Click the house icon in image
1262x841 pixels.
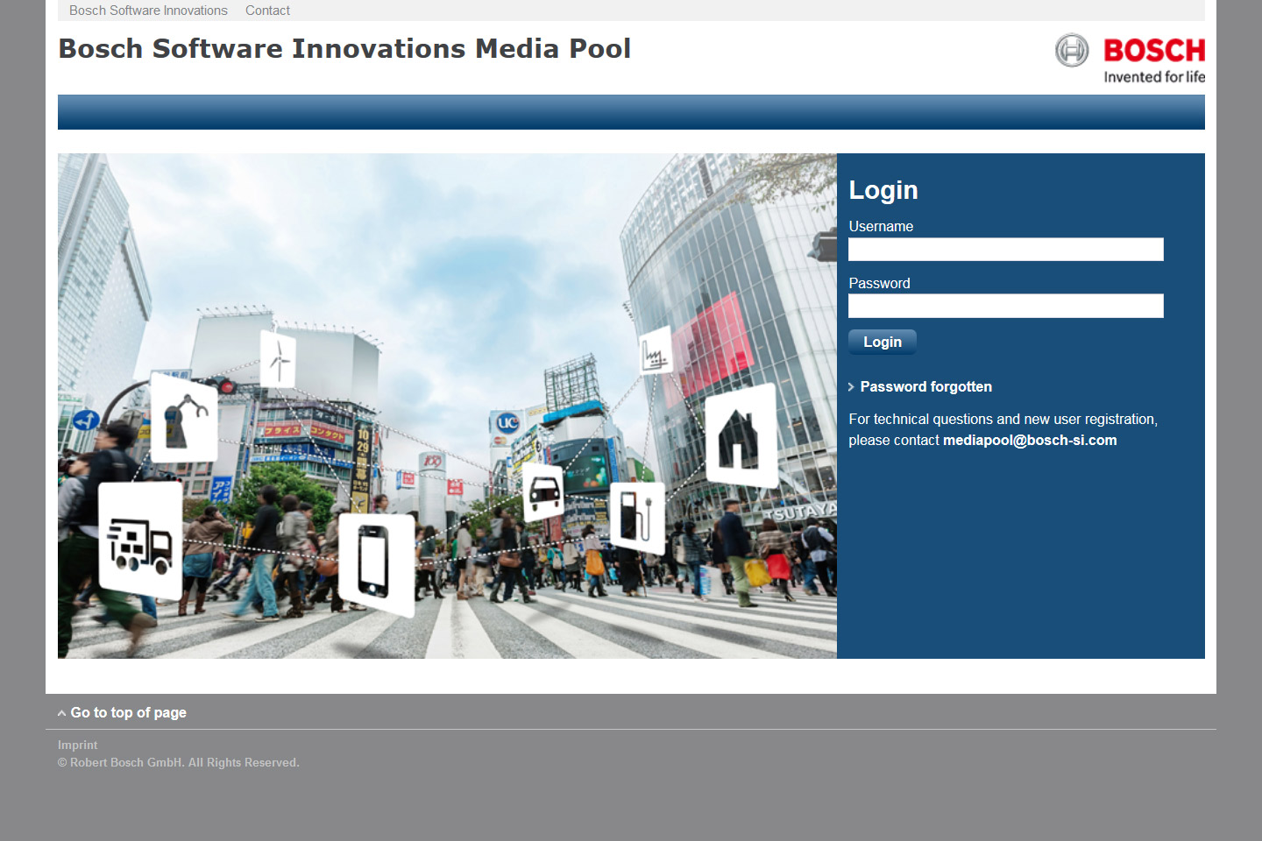click(741, 435)
